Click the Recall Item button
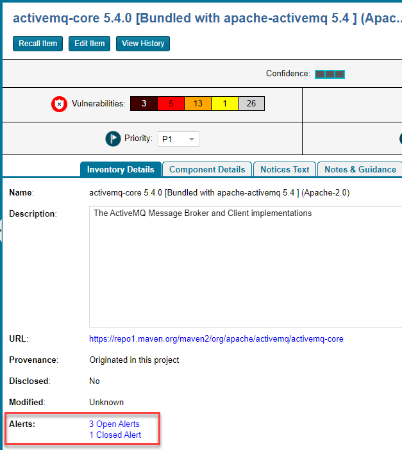 [38, 44]
